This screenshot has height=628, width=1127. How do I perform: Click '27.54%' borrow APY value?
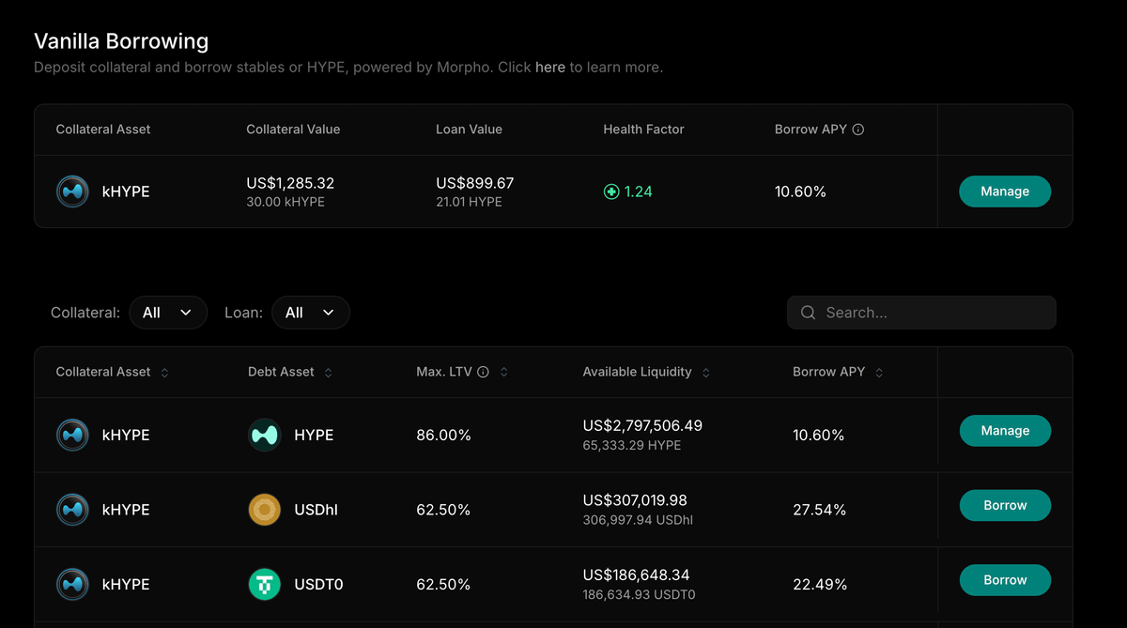tap(819, 510)
